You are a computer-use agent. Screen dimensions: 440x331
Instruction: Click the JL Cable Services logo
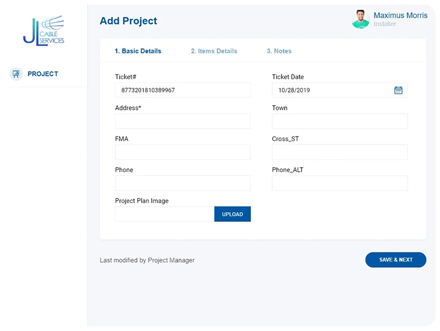(44, 31)
